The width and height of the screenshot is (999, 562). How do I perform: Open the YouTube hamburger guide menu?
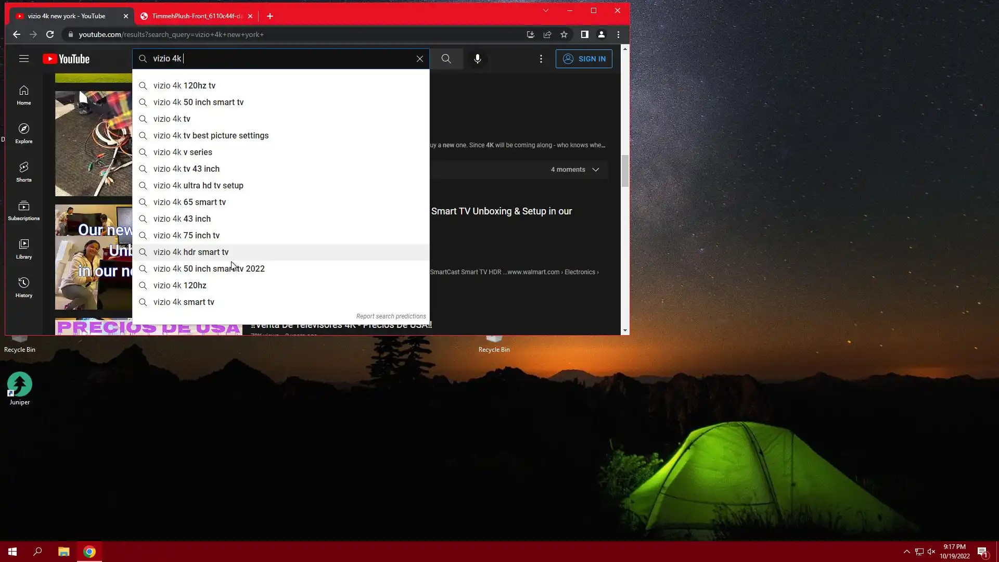(24, 59)
